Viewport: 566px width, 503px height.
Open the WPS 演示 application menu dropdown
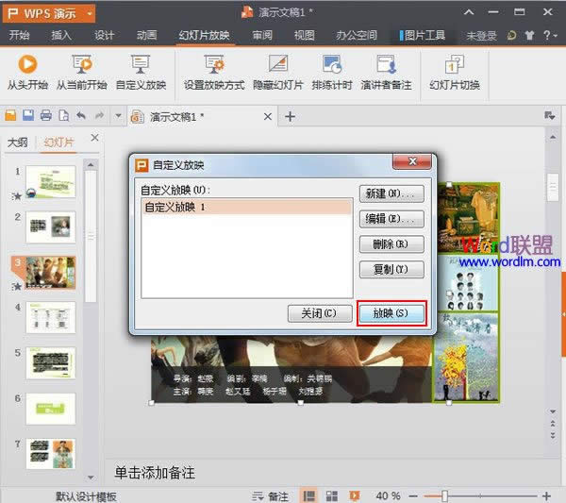(x=48, y=13)
